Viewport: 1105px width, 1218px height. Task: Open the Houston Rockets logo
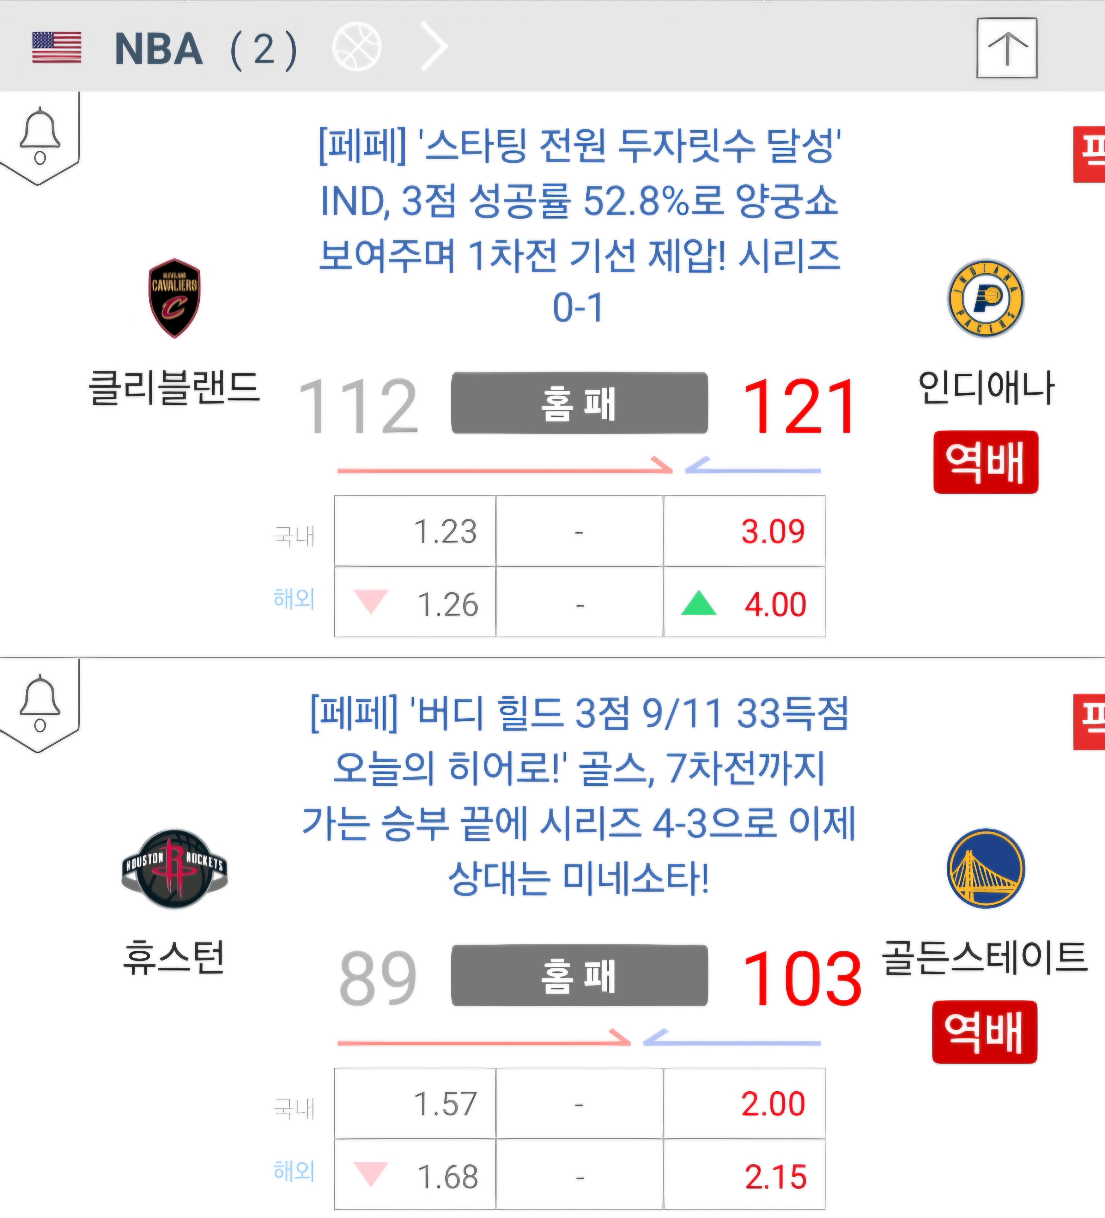coord(174,868)
